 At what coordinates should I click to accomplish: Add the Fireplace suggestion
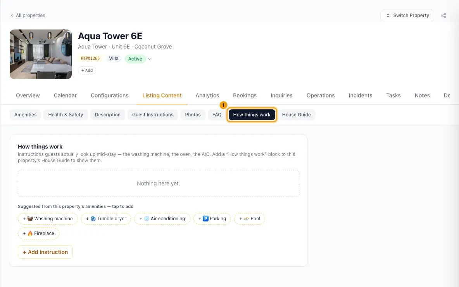[38, 233]
